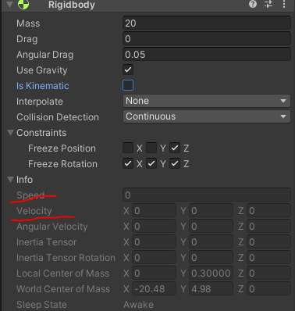Click the Velocity X field
The height and width of the screenshot is (311, 295).
point(154,210)
